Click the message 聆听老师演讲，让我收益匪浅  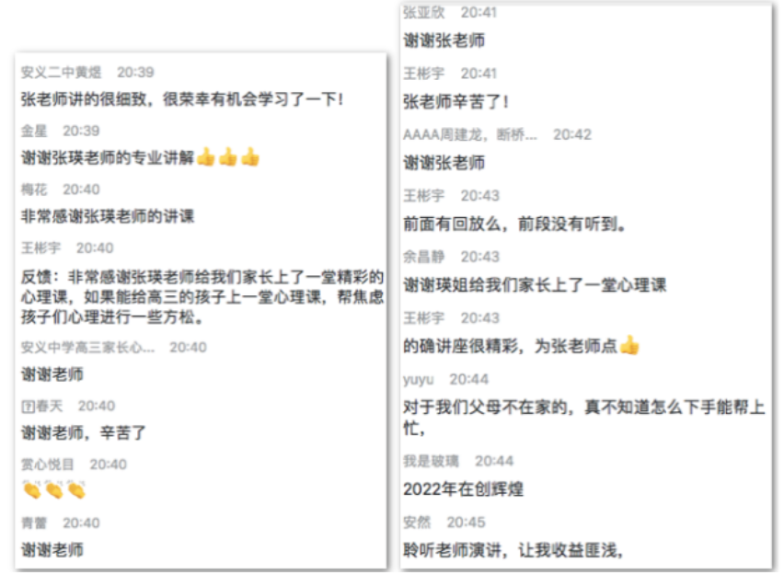[513, 550]
